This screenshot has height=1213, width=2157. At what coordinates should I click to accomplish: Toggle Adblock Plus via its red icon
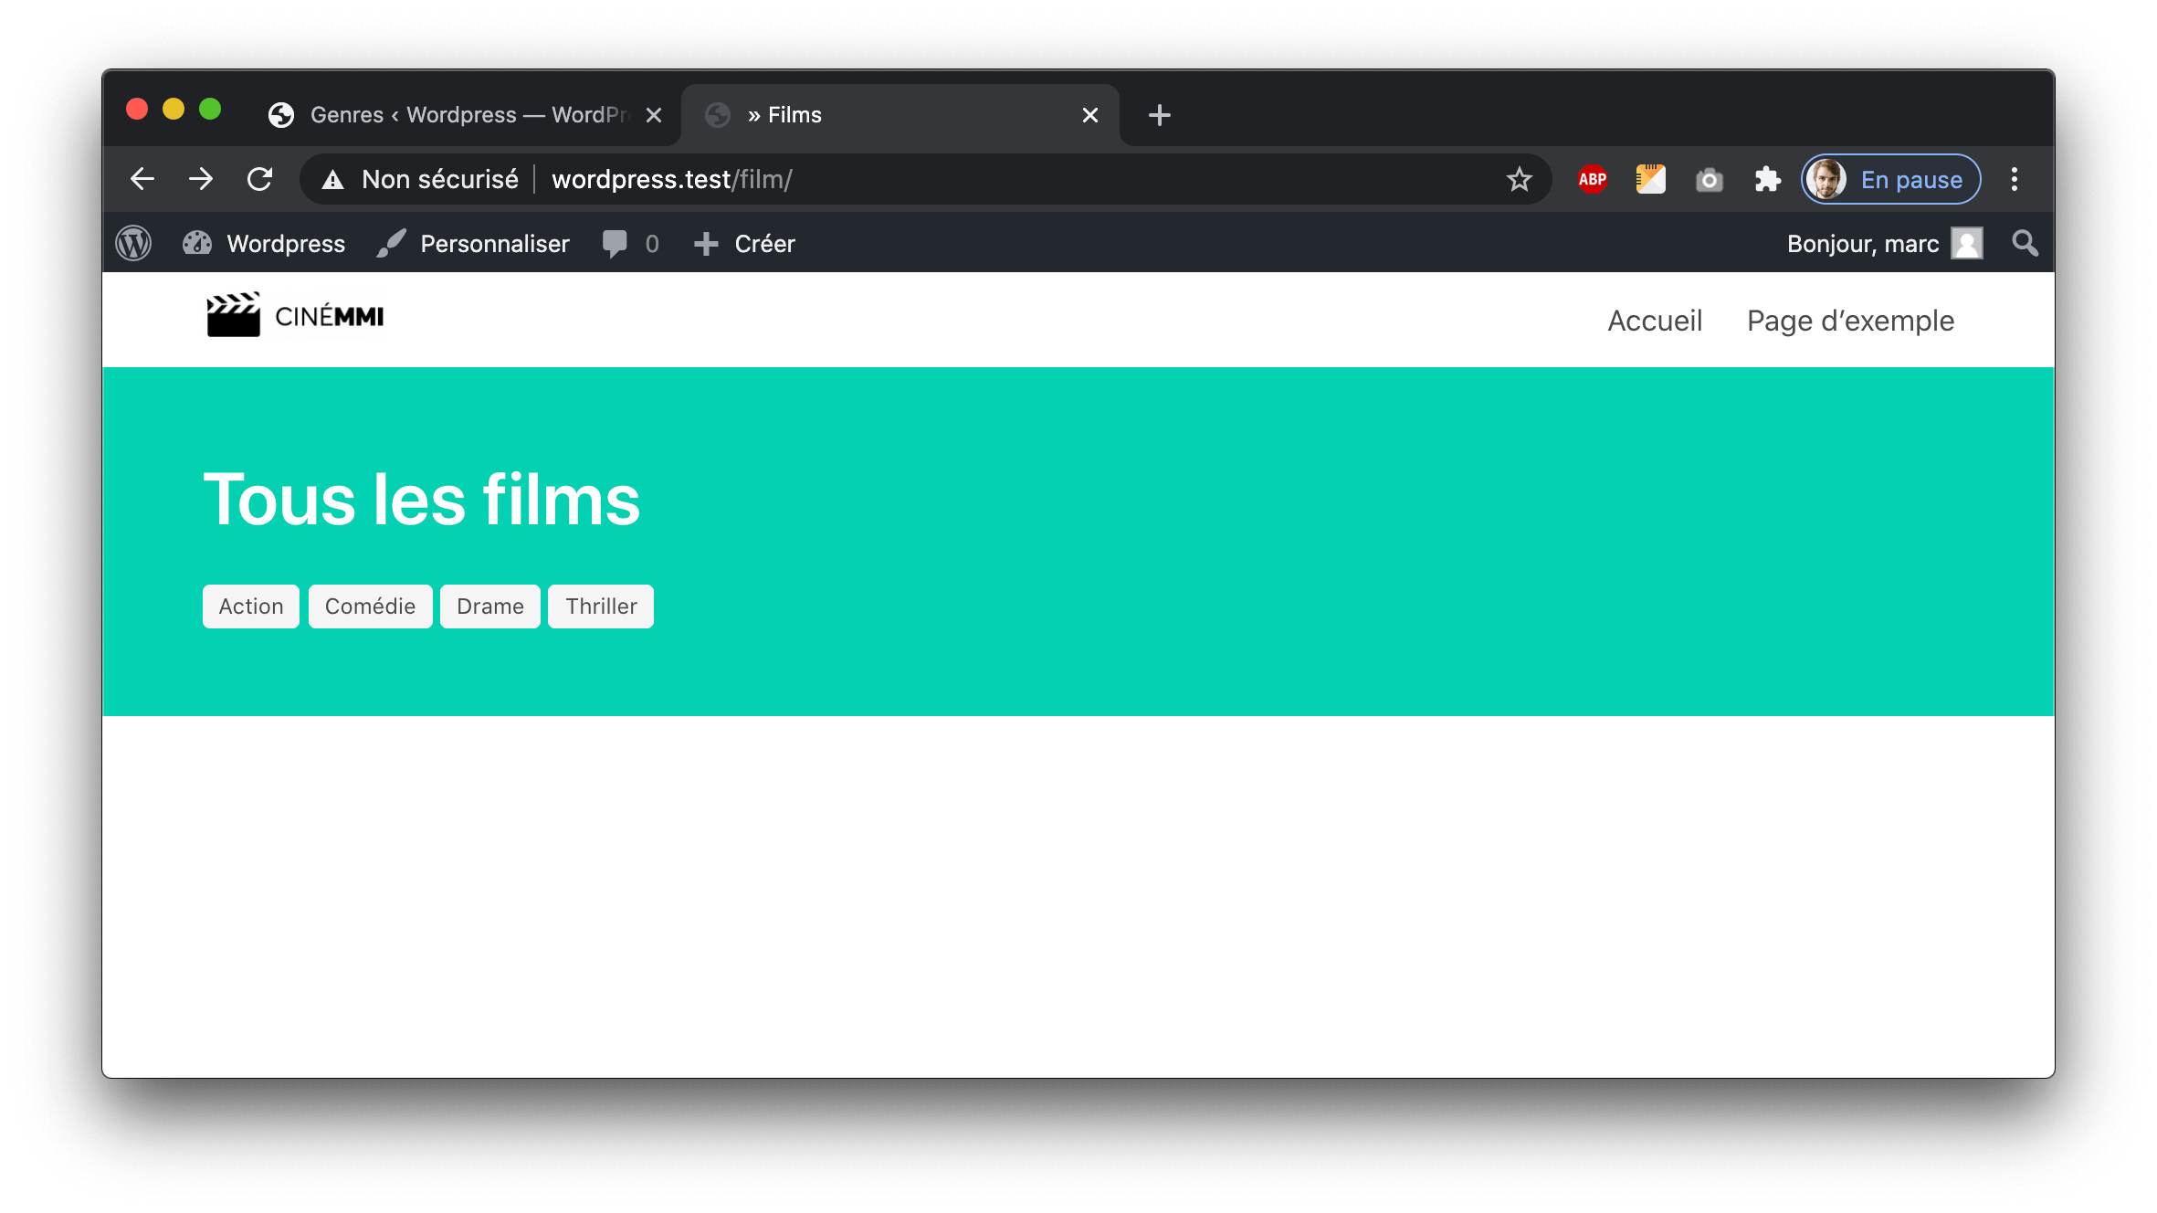pyautogui.click(x=1591, y=179)
